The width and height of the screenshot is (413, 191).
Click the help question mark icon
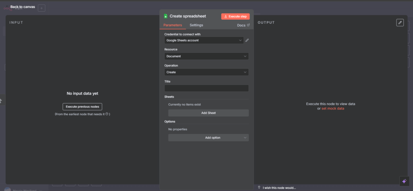106,114
